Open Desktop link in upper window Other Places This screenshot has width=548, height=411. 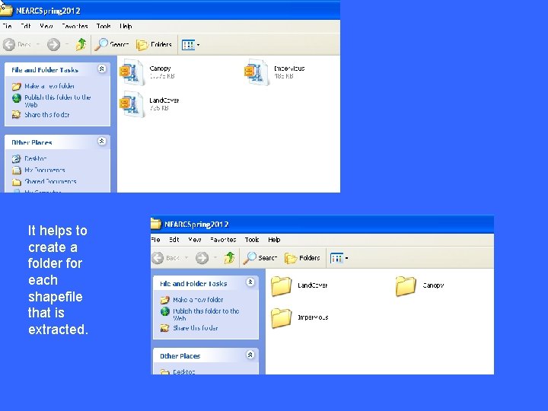[x=36, y=158]
